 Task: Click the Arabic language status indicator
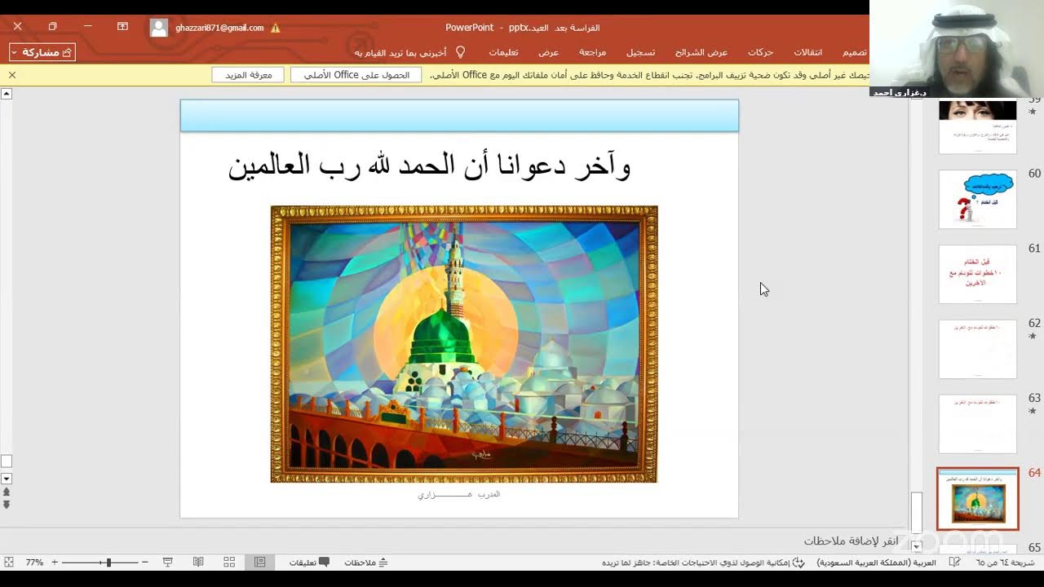coord(877,563)
